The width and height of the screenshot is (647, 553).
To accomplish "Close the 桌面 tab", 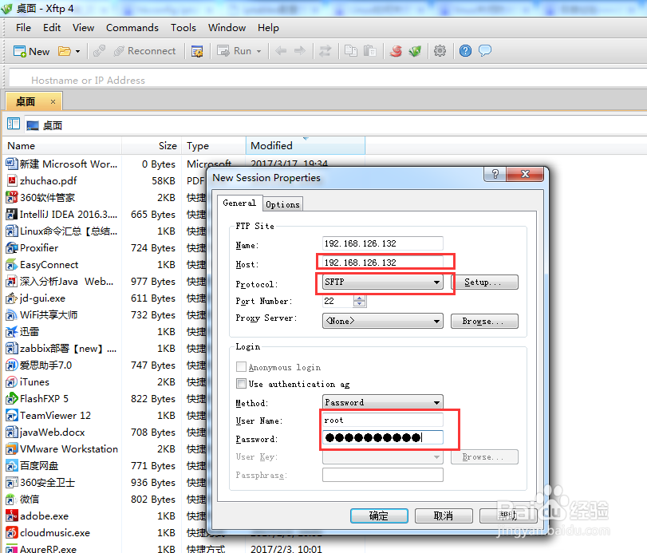I will (53, 101).
